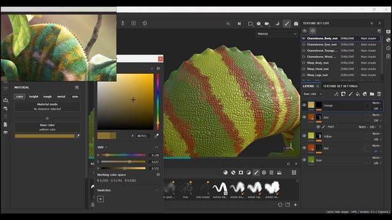Click the color button in Material channels
The height and width of the screenshot is (220, 392).
tap(20, 97)
